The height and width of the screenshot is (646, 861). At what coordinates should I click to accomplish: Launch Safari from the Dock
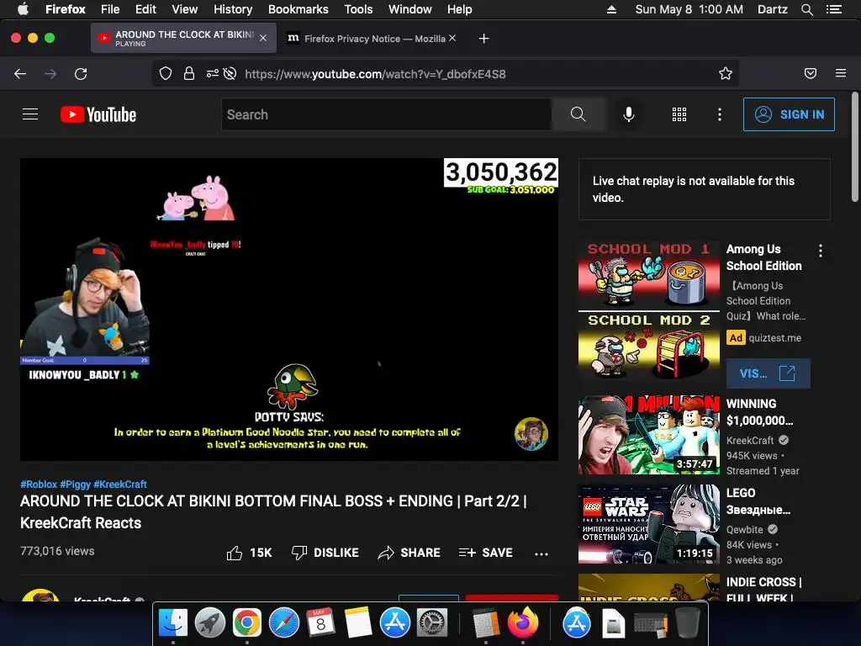pos(284,622)
